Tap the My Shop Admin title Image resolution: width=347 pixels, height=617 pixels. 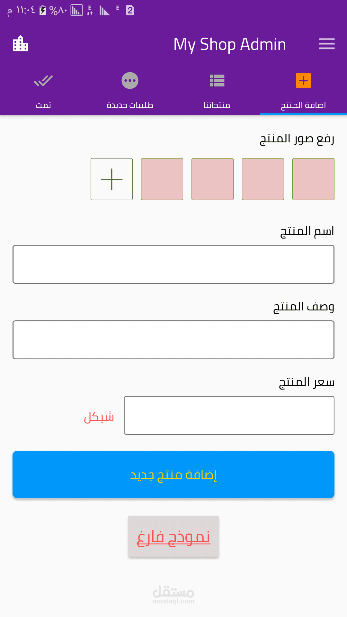pyautogui.click(x=230, y=44)
